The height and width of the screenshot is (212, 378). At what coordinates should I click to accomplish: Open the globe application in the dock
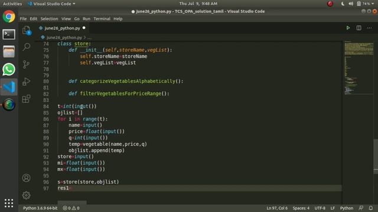[x=9, y=105]
